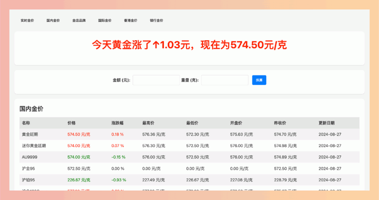379x200 pixels.
Task: Click the -0.93 % change value
Action: tap(119, 180)
